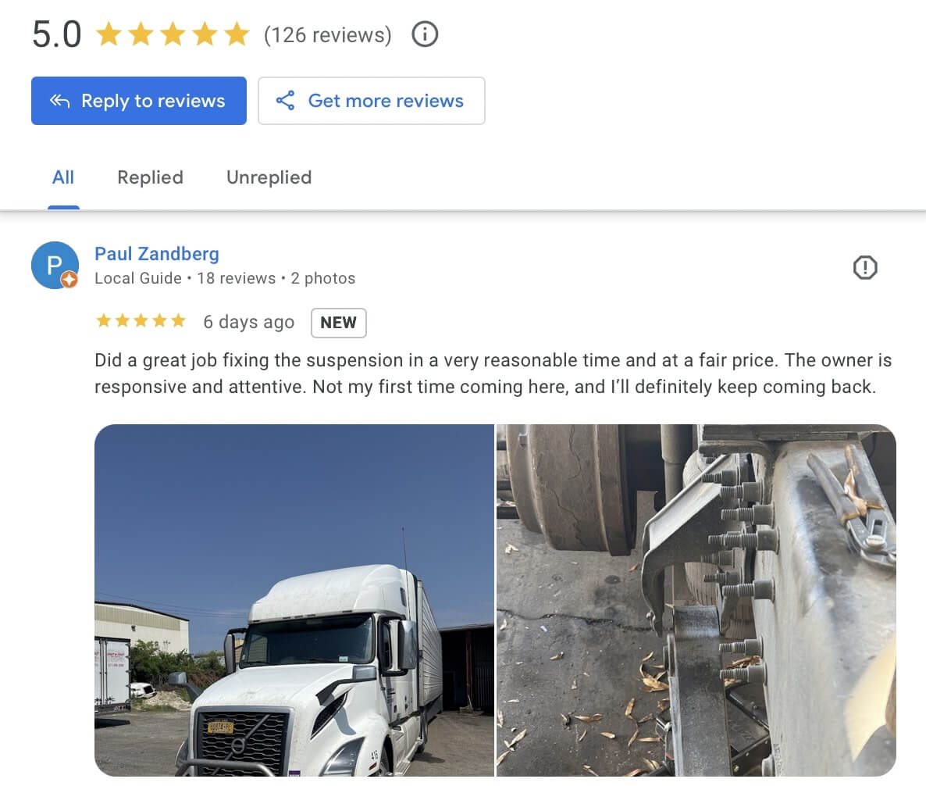
Task: Open Reply to reviews
Action: click(139, 101)
